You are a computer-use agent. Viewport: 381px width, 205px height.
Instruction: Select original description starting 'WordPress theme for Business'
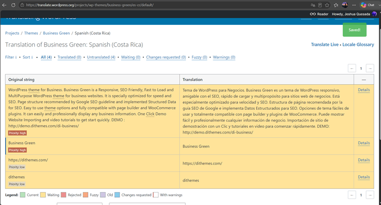click(92, 108)
